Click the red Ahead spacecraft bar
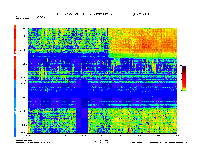 pyautogui.click(x=15, y=53)
